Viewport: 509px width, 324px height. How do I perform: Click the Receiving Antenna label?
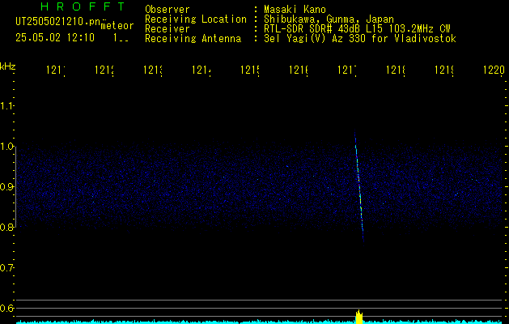[x=193, y=39]
